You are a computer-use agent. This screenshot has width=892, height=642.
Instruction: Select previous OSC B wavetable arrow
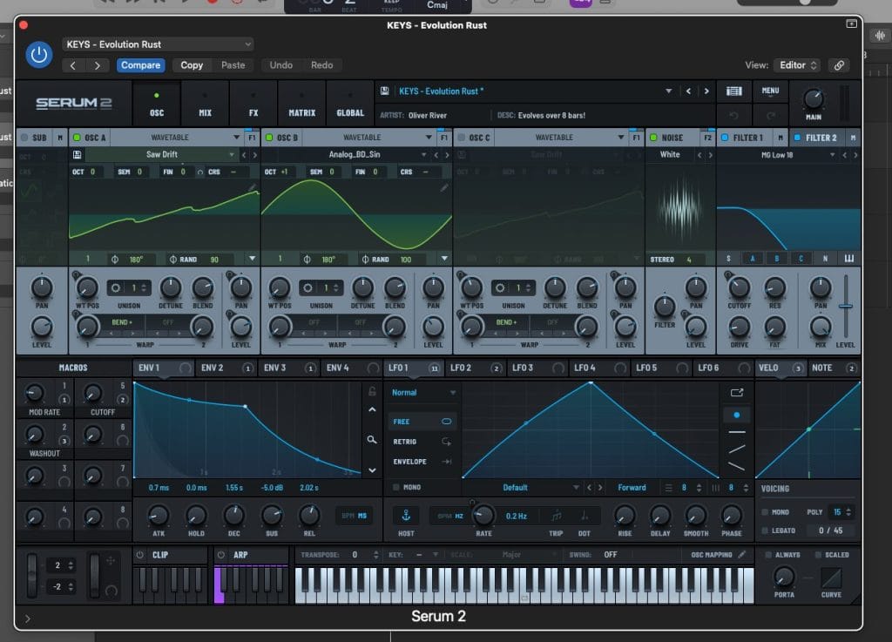[436, 155]
